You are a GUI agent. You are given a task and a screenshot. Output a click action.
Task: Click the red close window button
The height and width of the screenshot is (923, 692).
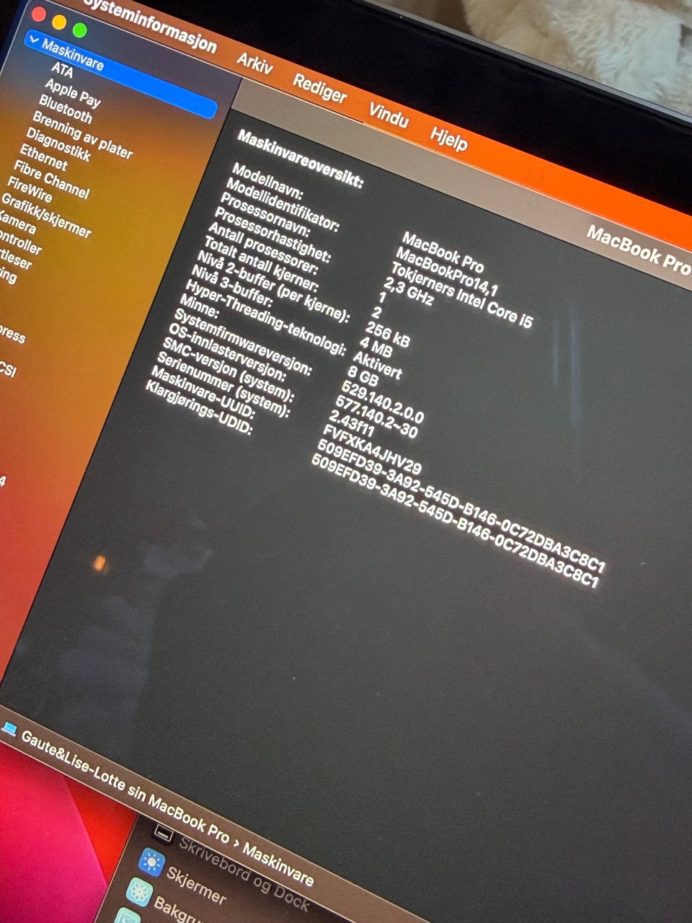pyautogui.click(x=38, y=14)
